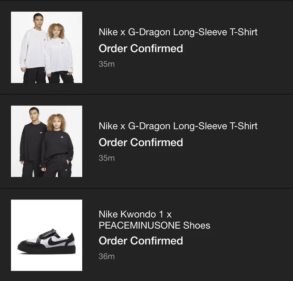This screenshot has width=293, height=281.
Task: Click second Nike x G-Dragon Long-Sleeve T-Shirt title
Action: coord(178,126)
